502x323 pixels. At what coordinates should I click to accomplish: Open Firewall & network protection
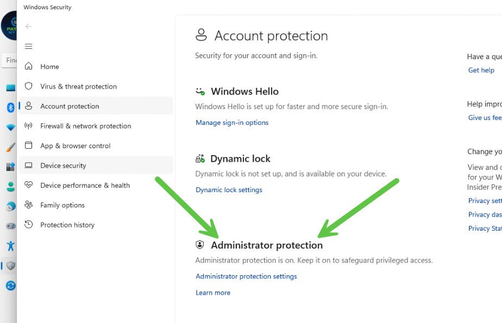point(96,126)
